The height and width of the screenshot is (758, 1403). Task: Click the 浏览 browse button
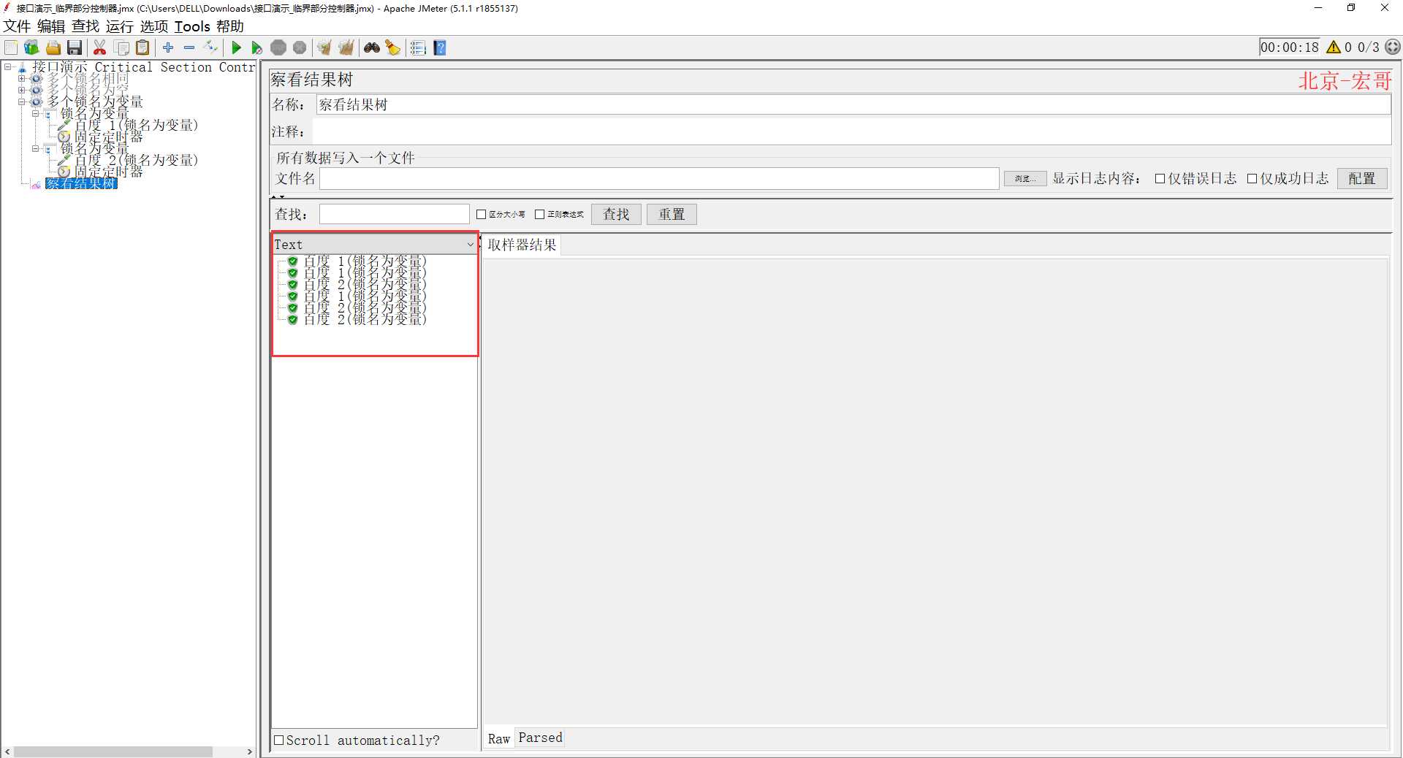tap(1024, 178)
